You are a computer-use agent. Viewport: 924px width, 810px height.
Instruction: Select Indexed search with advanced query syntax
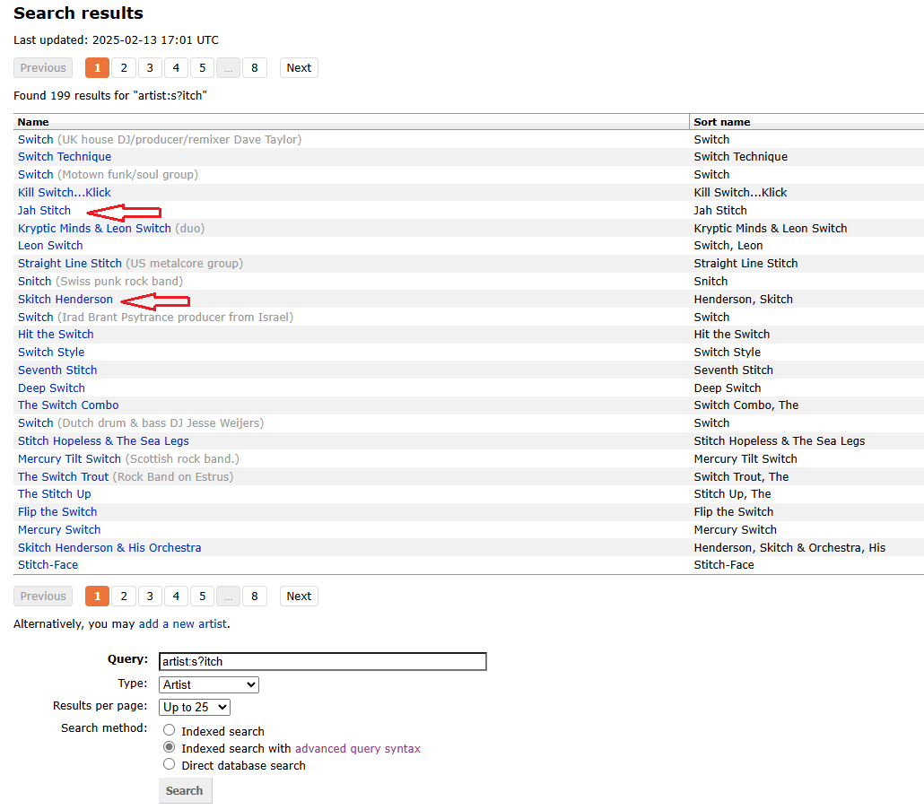(170, 747)
